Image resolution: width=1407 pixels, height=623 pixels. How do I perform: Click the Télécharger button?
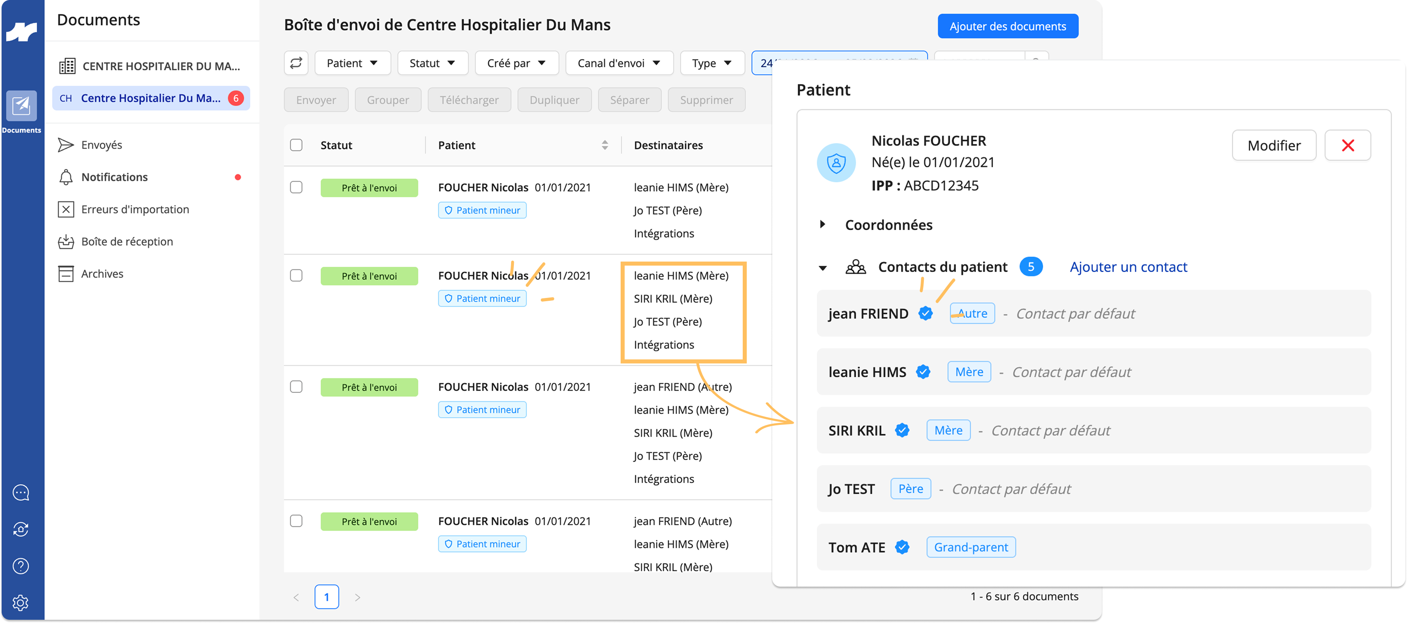point(469,100)
